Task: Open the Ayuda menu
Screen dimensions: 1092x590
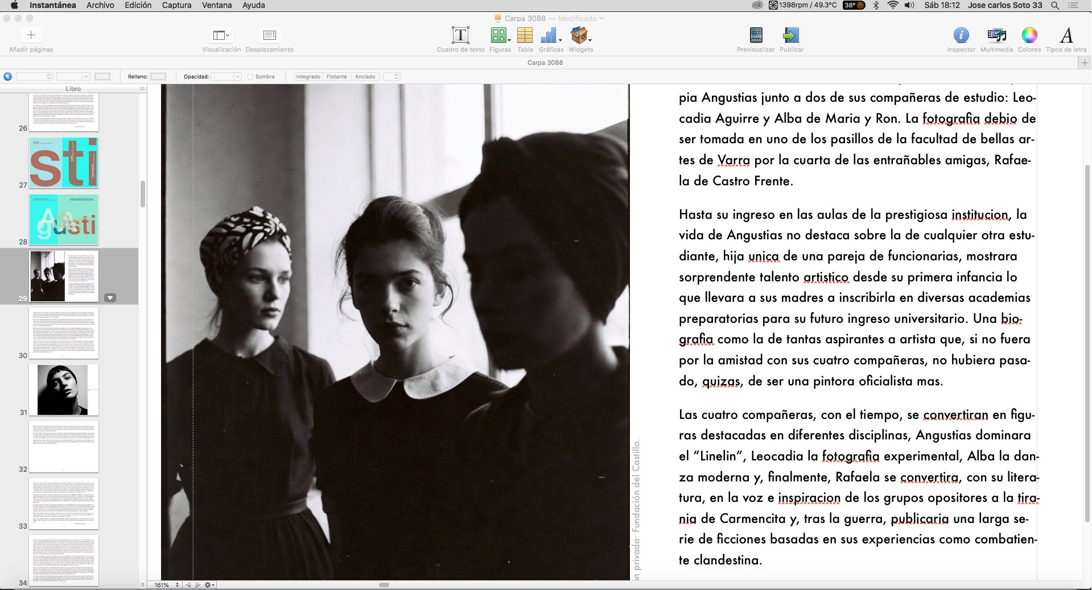Action: coord(254,5)
